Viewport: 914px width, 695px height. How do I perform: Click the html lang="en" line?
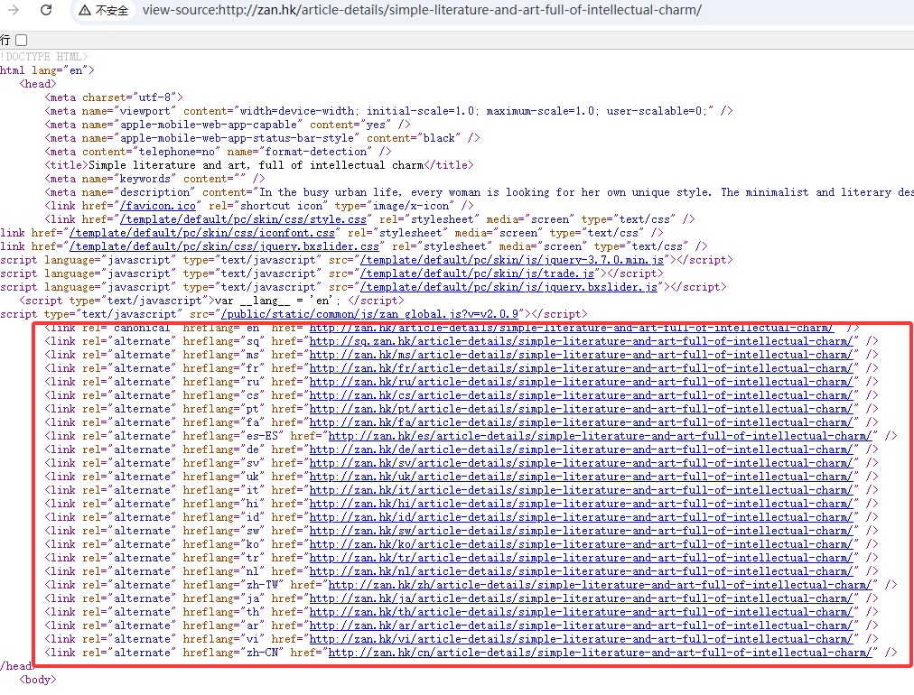(x=47, y=69)
